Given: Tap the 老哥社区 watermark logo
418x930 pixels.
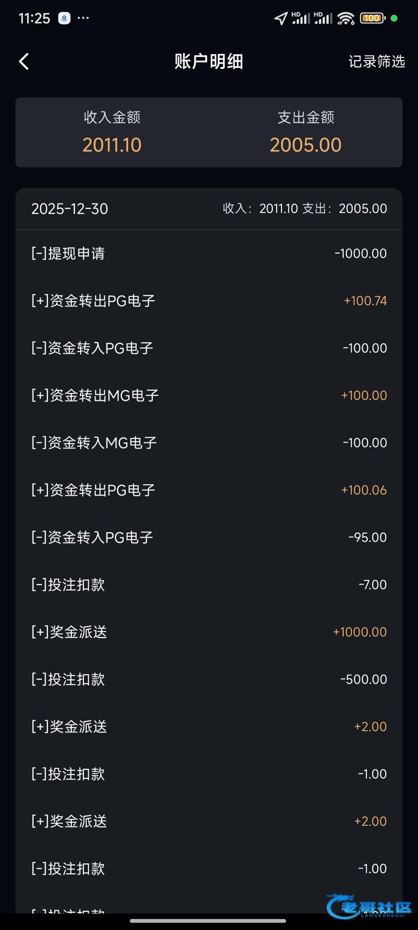Looking at the screenshot, I should (368, 906).
